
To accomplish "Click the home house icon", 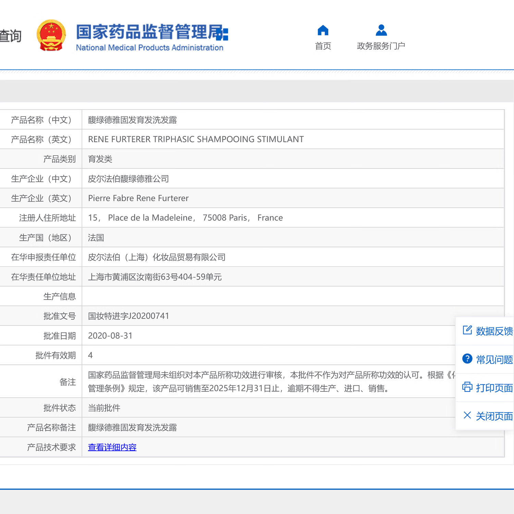I will [323, 30].
